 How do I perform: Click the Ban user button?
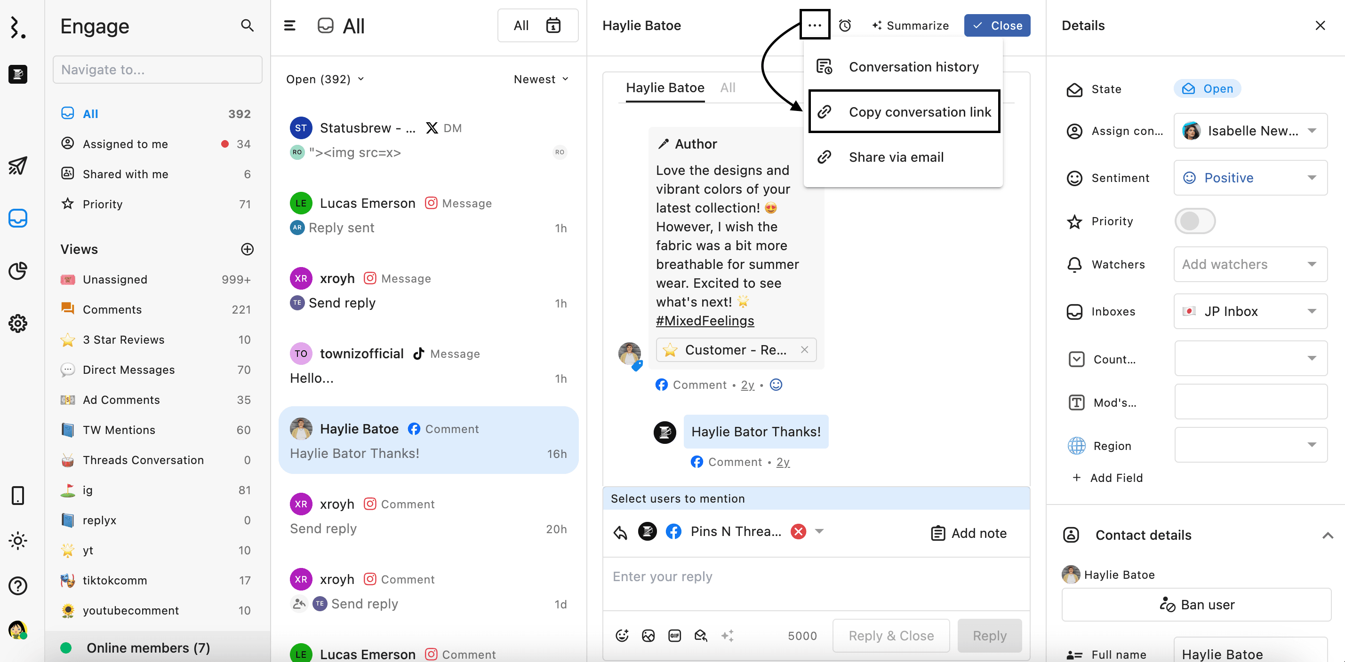tap(1196, 605)
